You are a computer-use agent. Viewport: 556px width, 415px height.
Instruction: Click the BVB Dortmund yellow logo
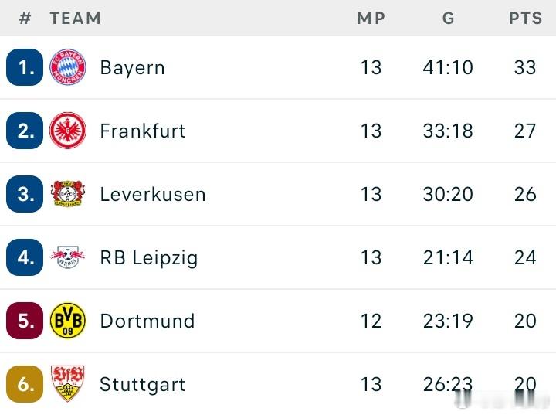coord(68,321)
